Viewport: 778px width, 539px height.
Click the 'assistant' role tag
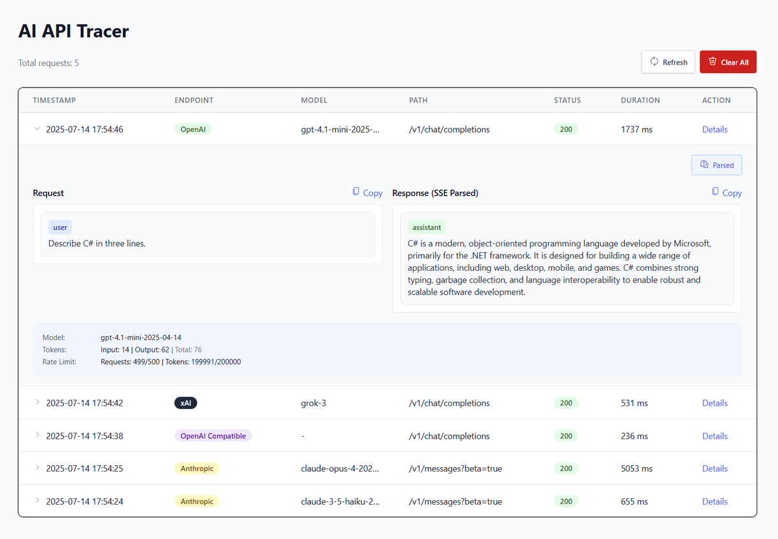(x=427, y=227)
